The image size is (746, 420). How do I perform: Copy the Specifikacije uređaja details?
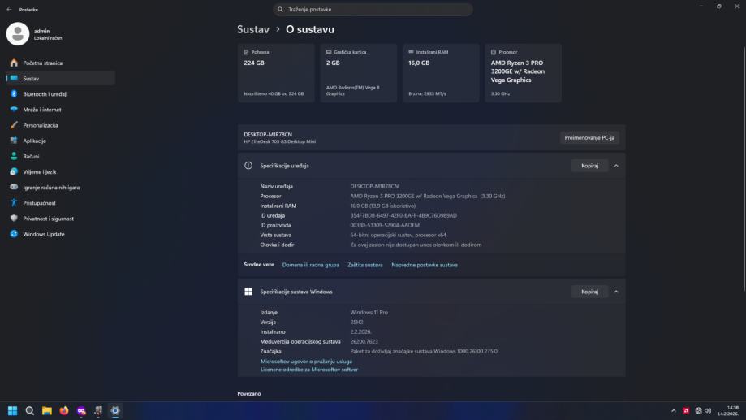point(589,166)
